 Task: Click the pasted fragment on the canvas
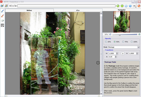pyautogui.click(x=45, y=66)
